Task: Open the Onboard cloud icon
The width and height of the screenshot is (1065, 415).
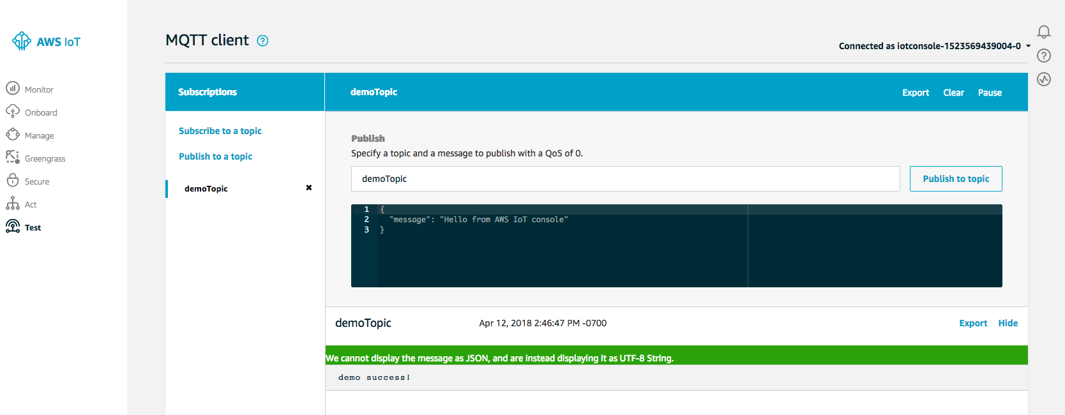Action: (13, 111)
